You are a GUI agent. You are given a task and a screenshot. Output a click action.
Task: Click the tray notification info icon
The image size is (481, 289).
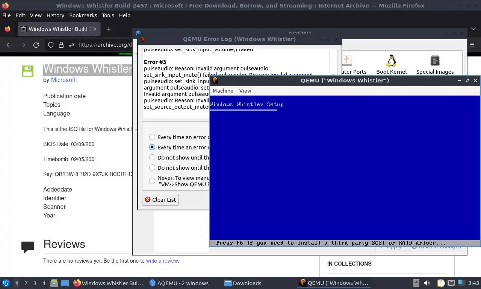460,283
